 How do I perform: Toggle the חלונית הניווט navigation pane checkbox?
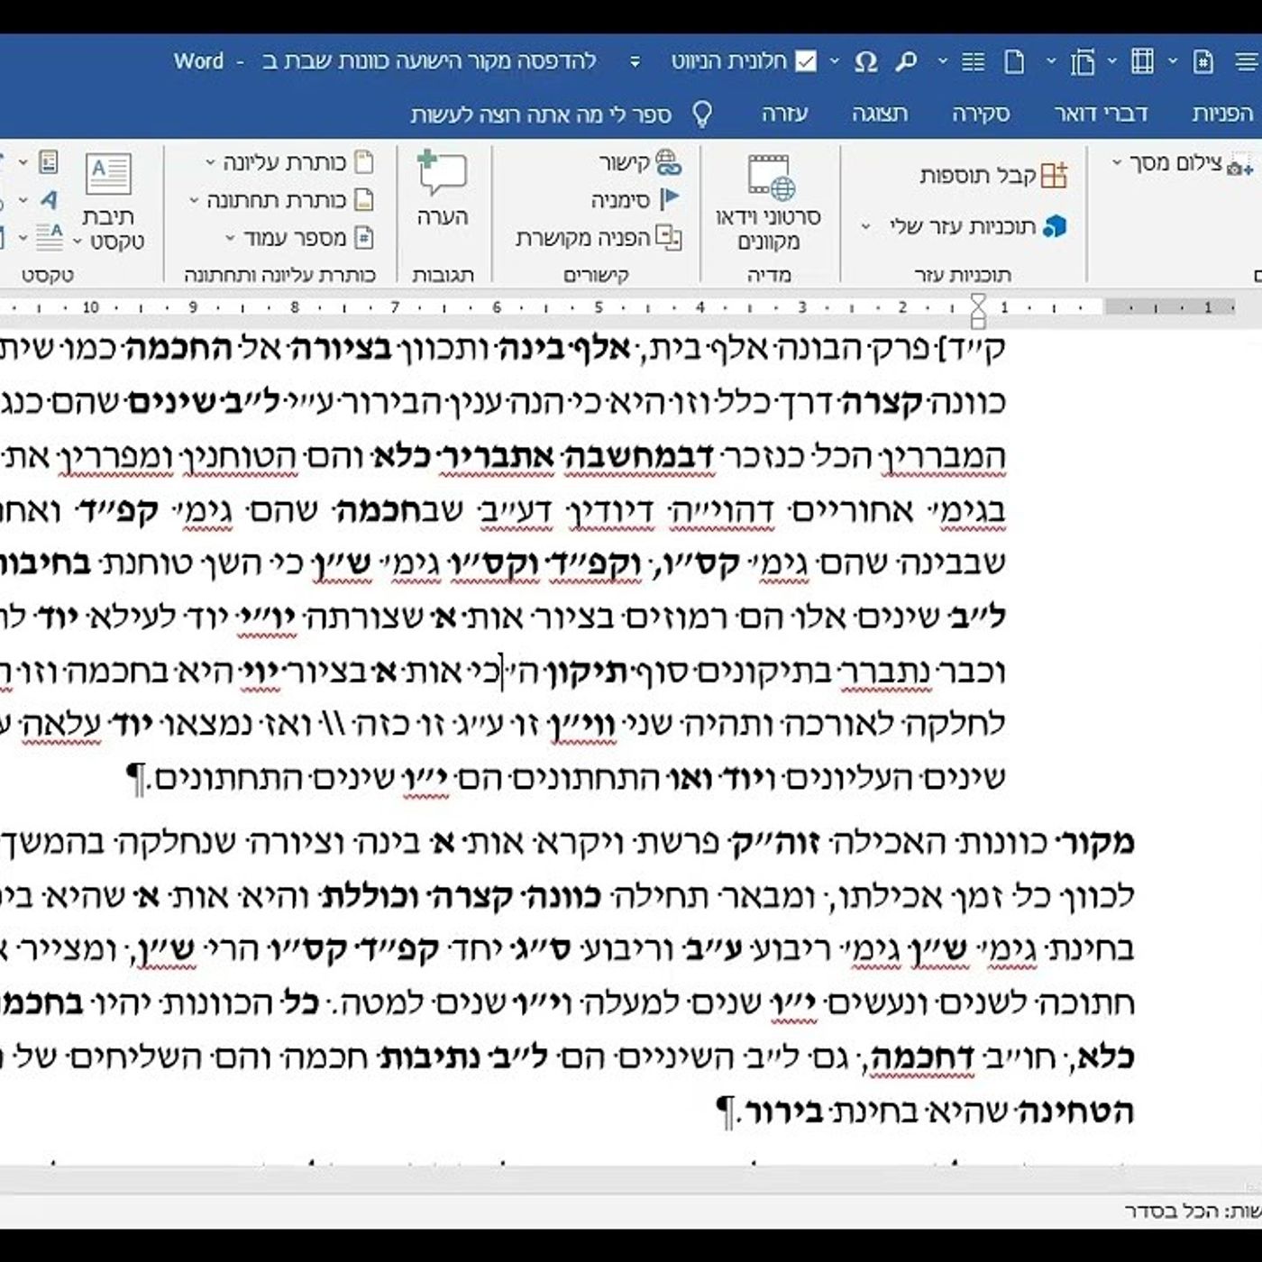[x=807, y=61]
